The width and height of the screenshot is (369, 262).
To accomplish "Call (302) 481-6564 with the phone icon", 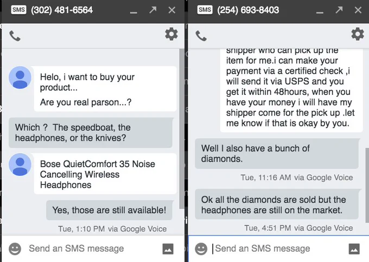I will 15,36.
